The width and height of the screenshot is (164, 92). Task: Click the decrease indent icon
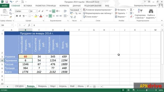pos(57,16)
